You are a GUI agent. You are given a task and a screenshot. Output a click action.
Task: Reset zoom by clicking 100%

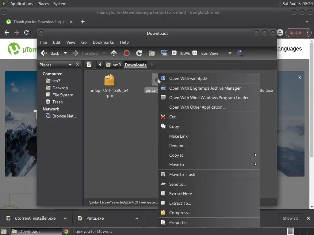click(184, 53)
